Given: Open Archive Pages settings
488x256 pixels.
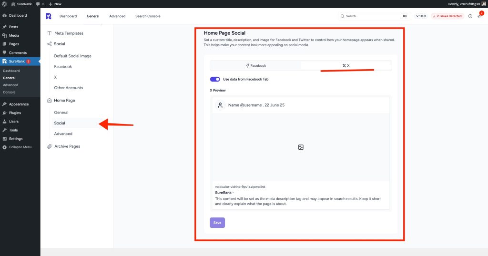Looking at the screenshot, I should pyautogui.click(x=67, y=146).
